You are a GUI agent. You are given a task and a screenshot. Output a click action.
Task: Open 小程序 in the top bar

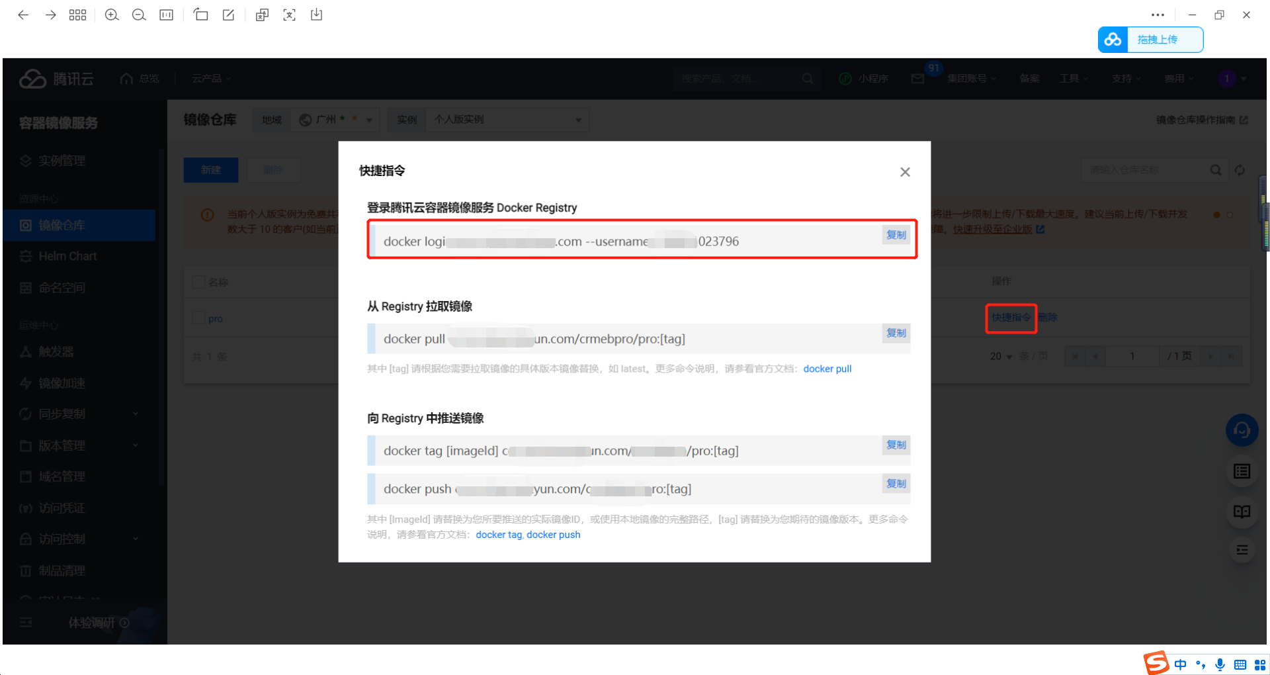coord(864,79)
